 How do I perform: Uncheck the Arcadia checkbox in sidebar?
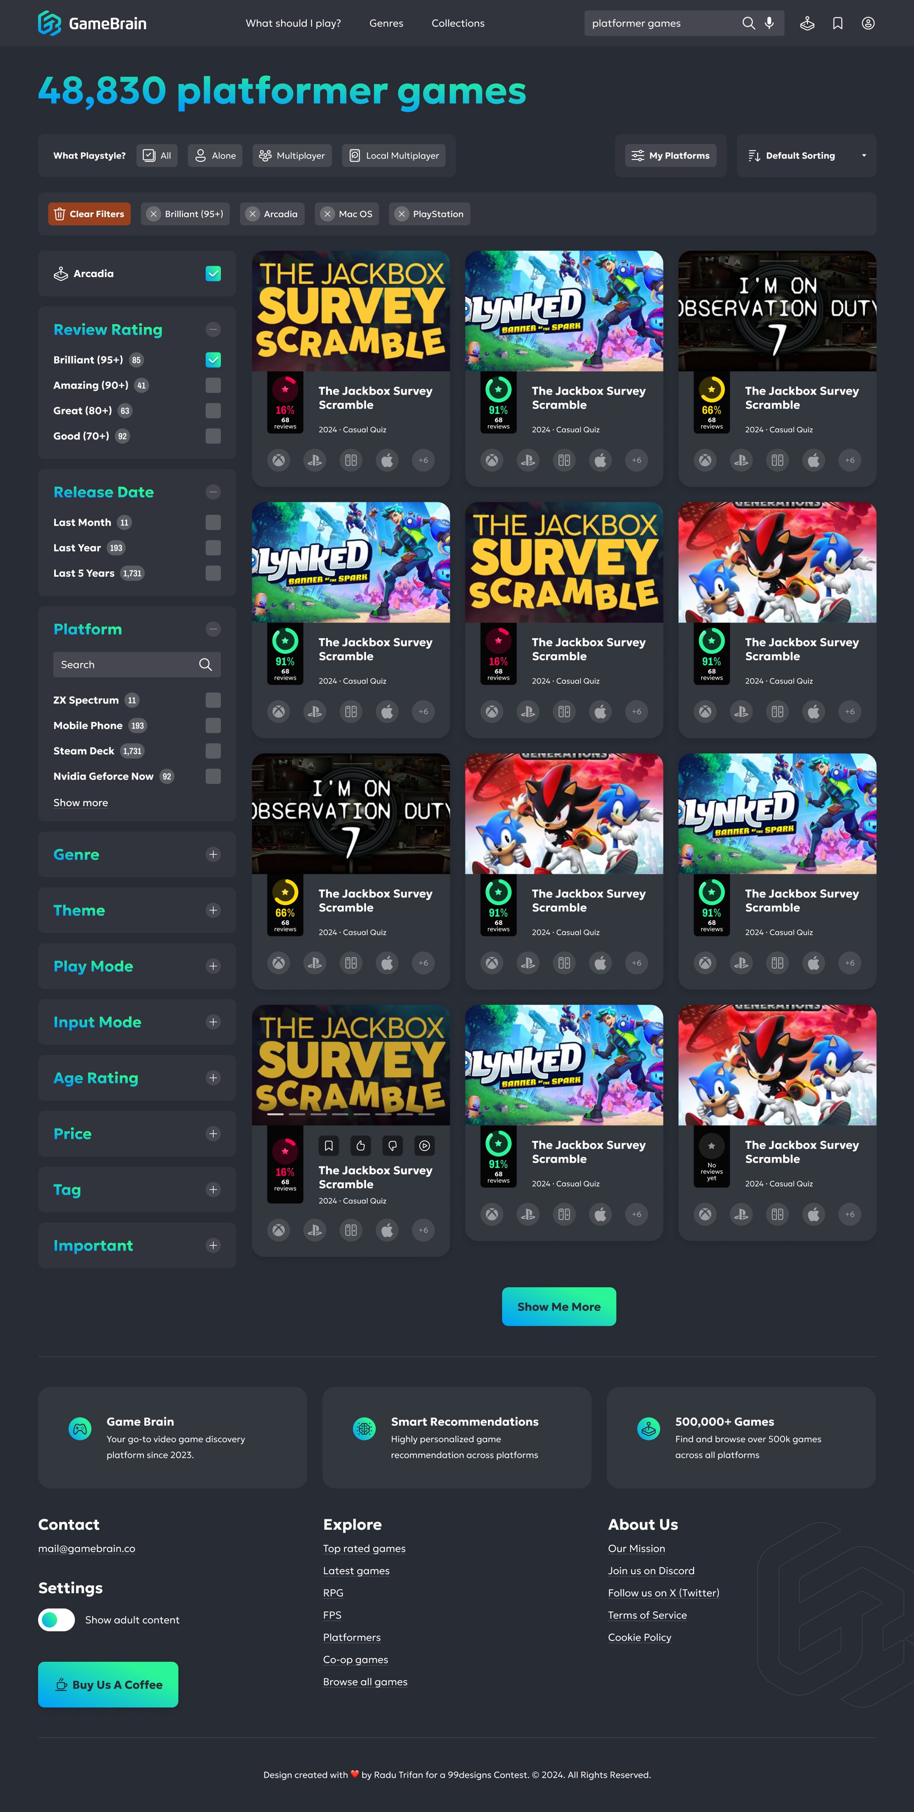click(x=213, y=273)
